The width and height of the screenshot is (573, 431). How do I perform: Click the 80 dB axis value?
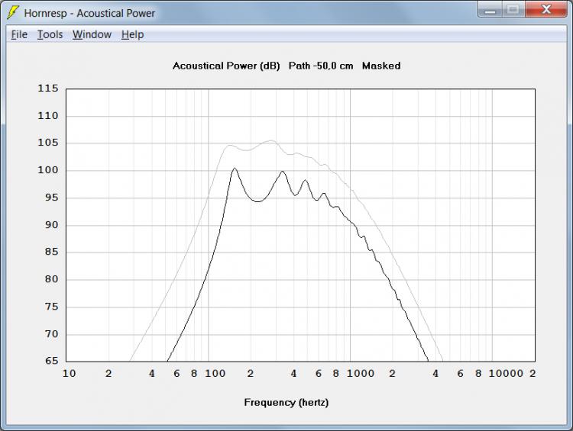tap(51, 279)
